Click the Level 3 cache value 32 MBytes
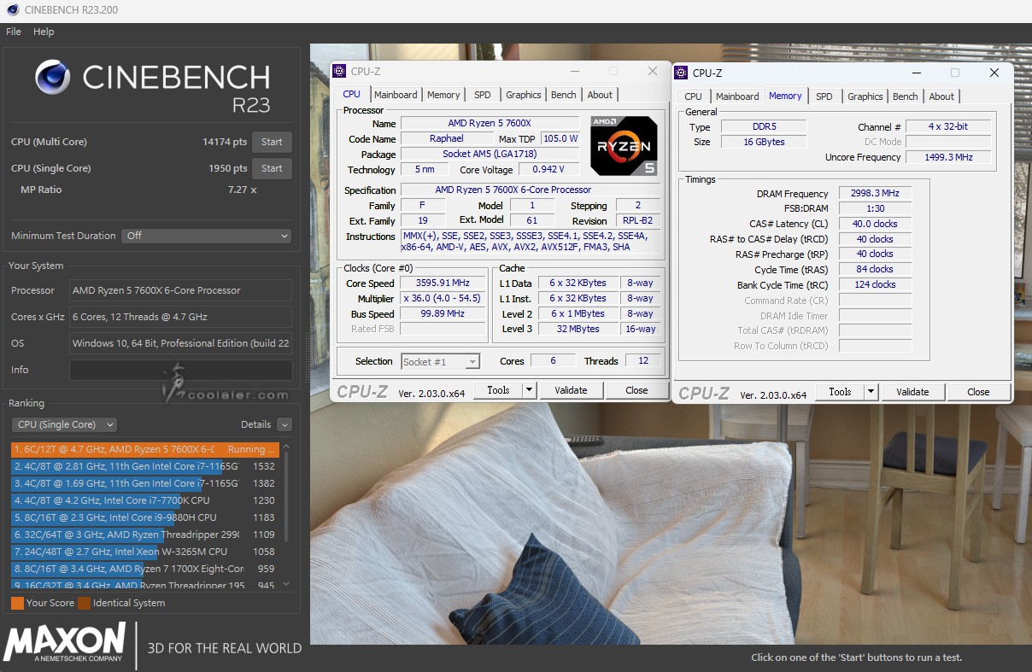 579,329
